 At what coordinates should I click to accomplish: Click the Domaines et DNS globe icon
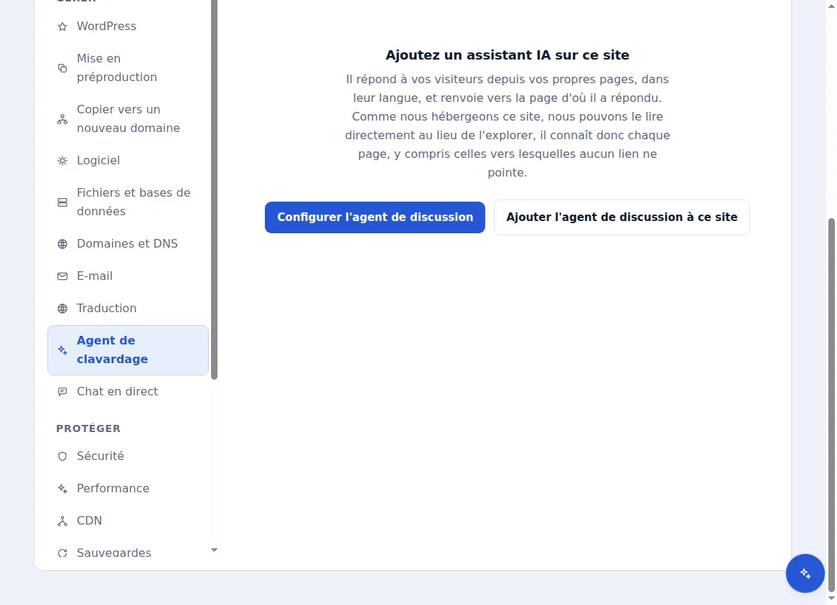[x=62, y=244]
